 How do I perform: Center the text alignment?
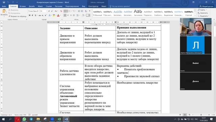coord(68,15)
